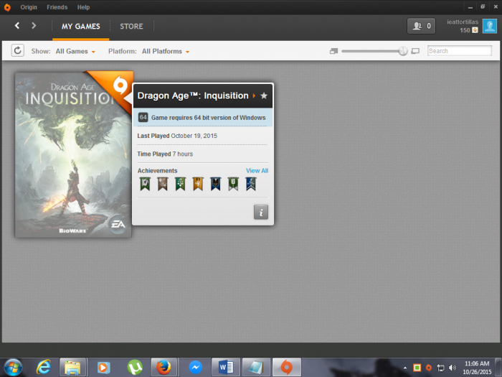
Task: Open the friends list counter button
Action: pos(421,26)
